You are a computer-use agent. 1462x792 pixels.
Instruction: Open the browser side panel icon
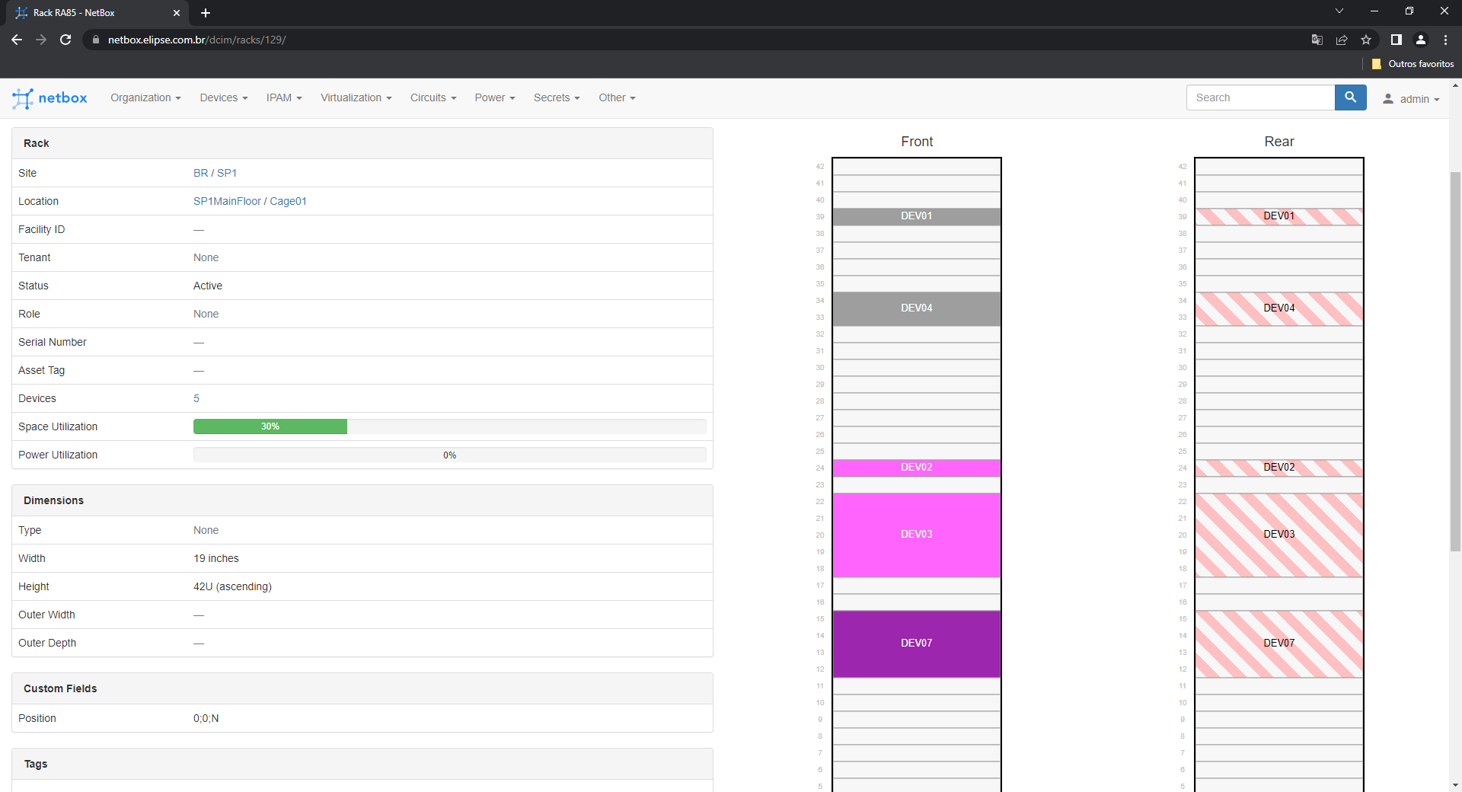point(1396,40)
